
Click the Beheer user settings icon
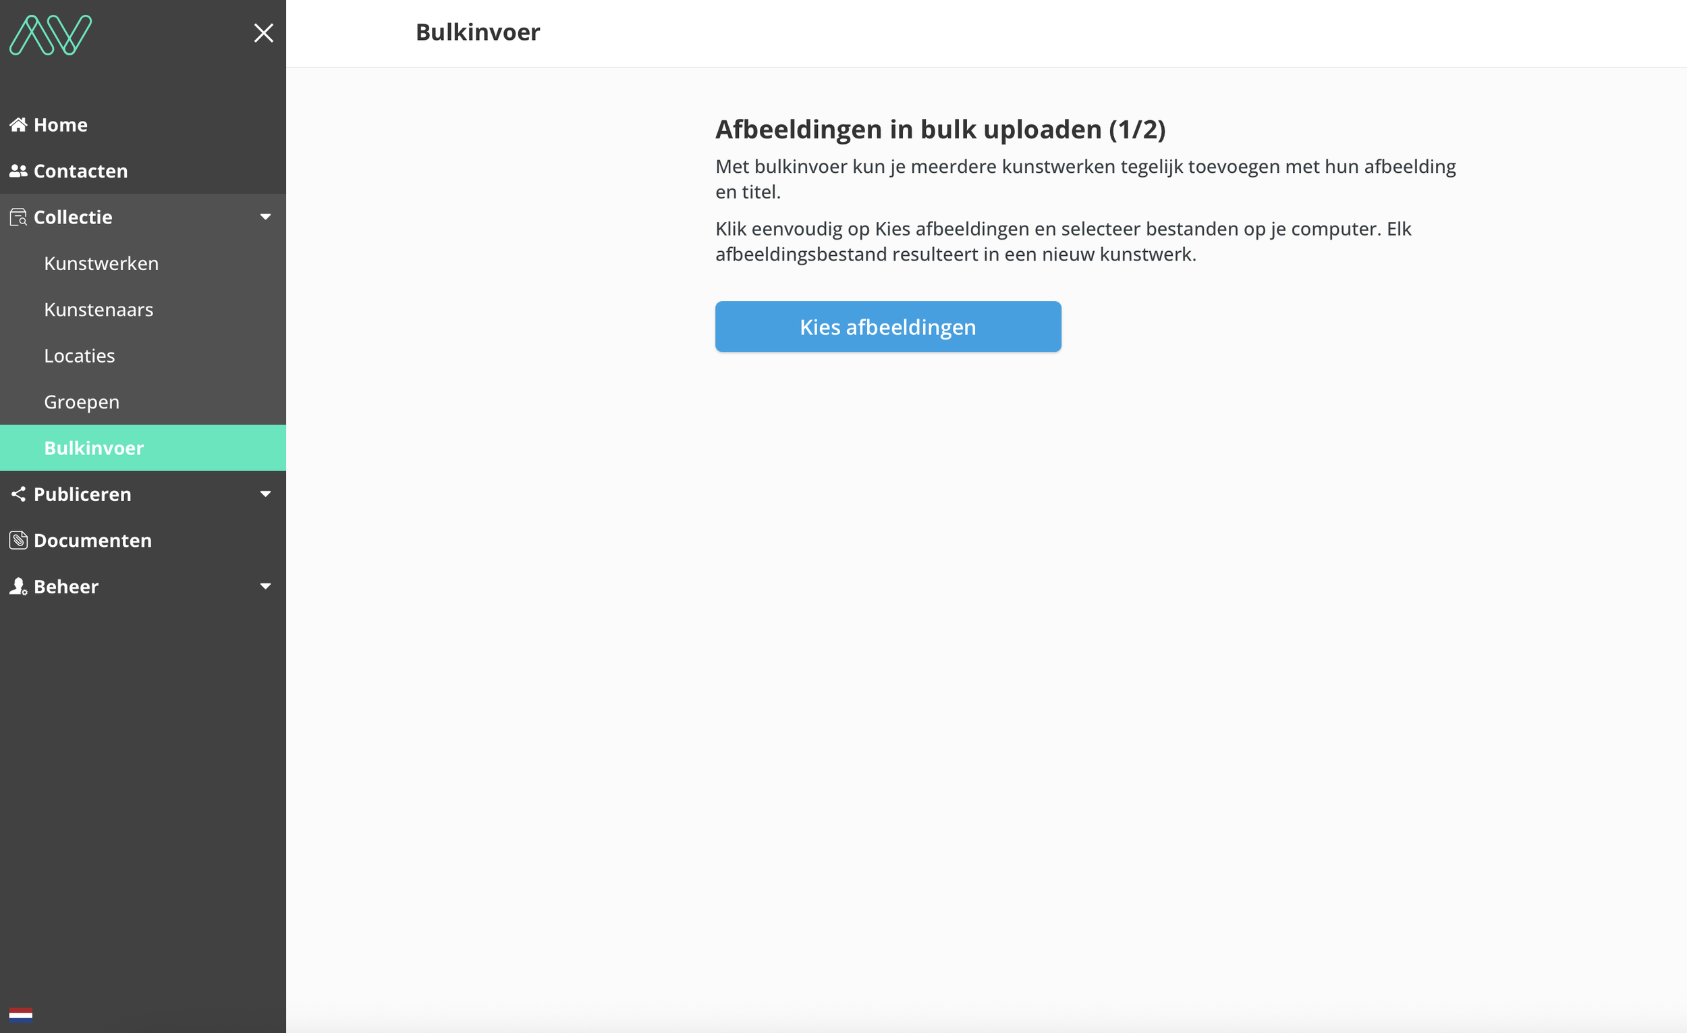[18, 586]
